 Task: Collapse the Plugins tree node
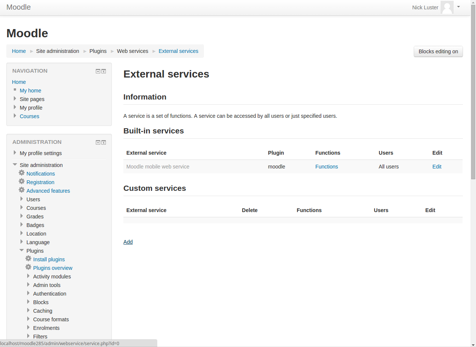pyautogui.click(x=22, y=250)
